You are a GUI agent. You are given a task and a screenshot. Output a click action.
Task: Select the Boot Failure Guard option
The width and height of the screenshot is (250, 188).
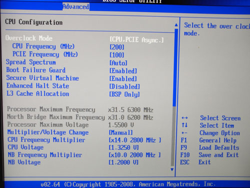(x=36, y=70)
